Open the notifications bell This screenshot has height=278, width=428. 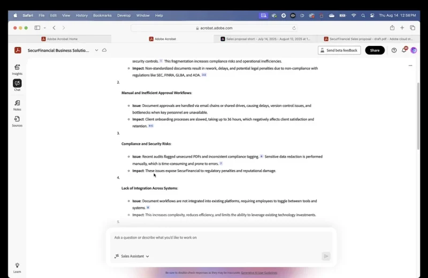pos(404,50)
